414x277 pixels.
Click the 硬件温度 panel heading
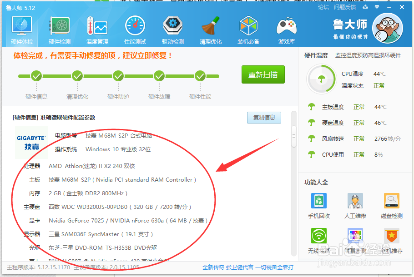pos(316,55)
